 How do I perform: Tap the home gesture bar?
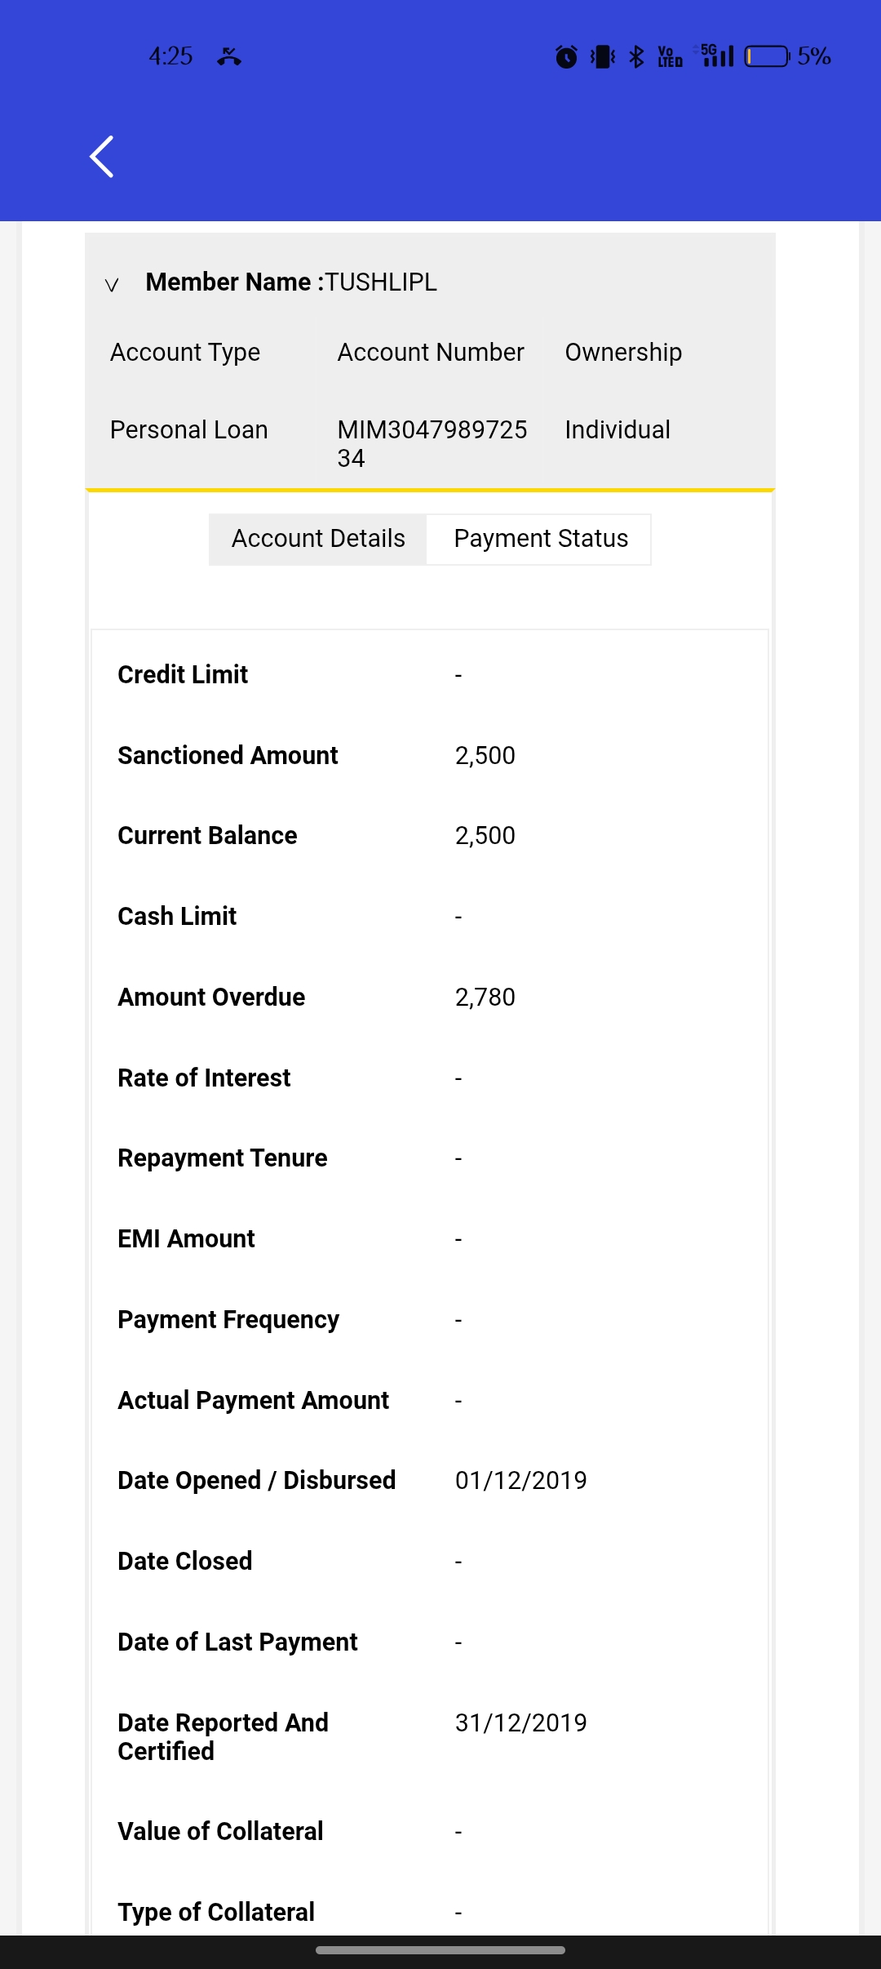coord(440,1950)
